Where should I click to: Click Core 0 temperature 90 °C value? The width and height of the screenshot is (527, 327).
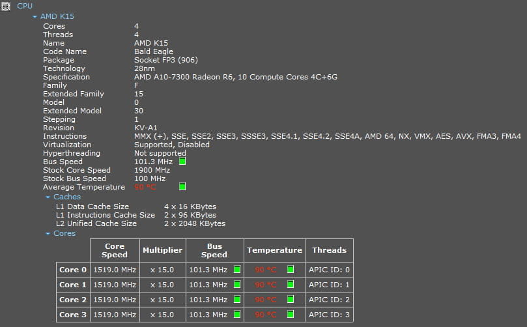266,270
